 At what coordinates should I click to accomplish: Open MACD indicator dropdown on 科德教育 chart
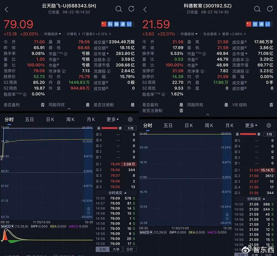146,232
